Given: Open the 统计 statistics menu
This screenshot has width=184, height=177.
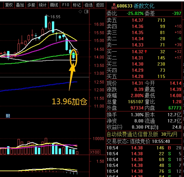Looking at the screenshot, I should 43,5.
